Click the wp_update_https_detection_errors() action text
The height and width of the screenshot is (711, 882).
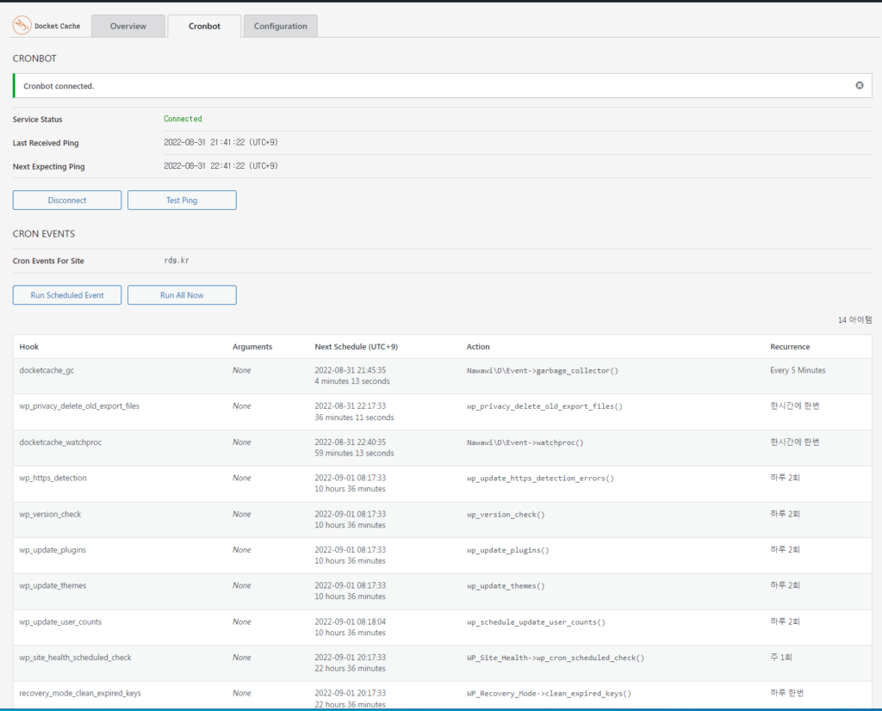540,479
